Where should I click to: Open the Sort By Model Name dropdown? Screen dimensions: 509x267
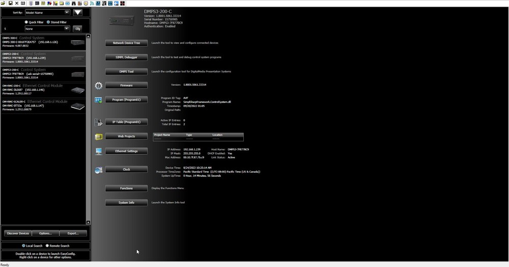pos(47,12)
